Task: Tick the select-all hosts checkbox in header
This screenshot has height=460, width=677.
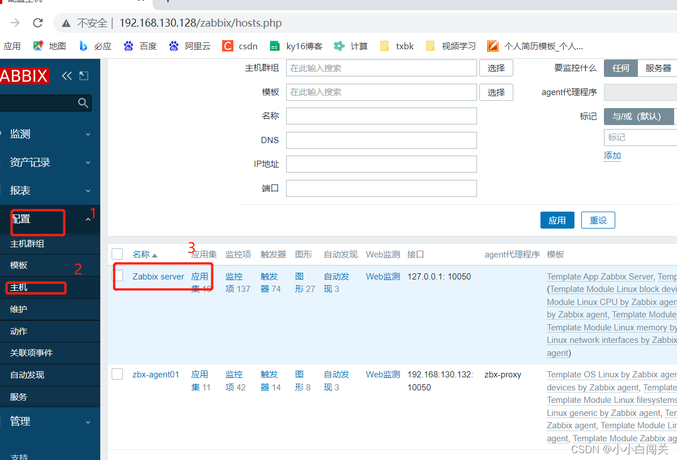Action: [117, 254]
